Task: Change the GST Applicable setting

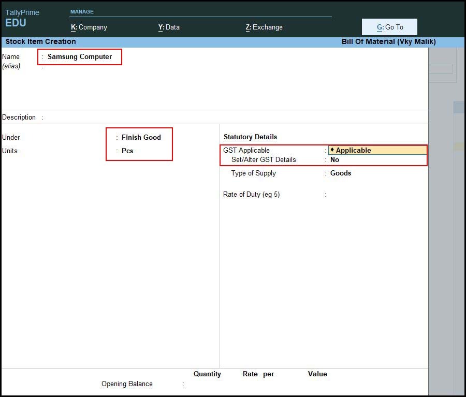Action: [x=353, y=150]
